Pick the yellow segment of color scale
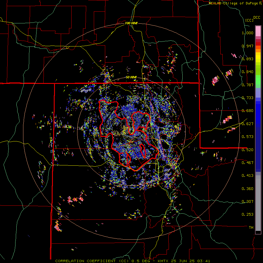The width and height of the screenshot is (263, 263). [x=258, y=58]
